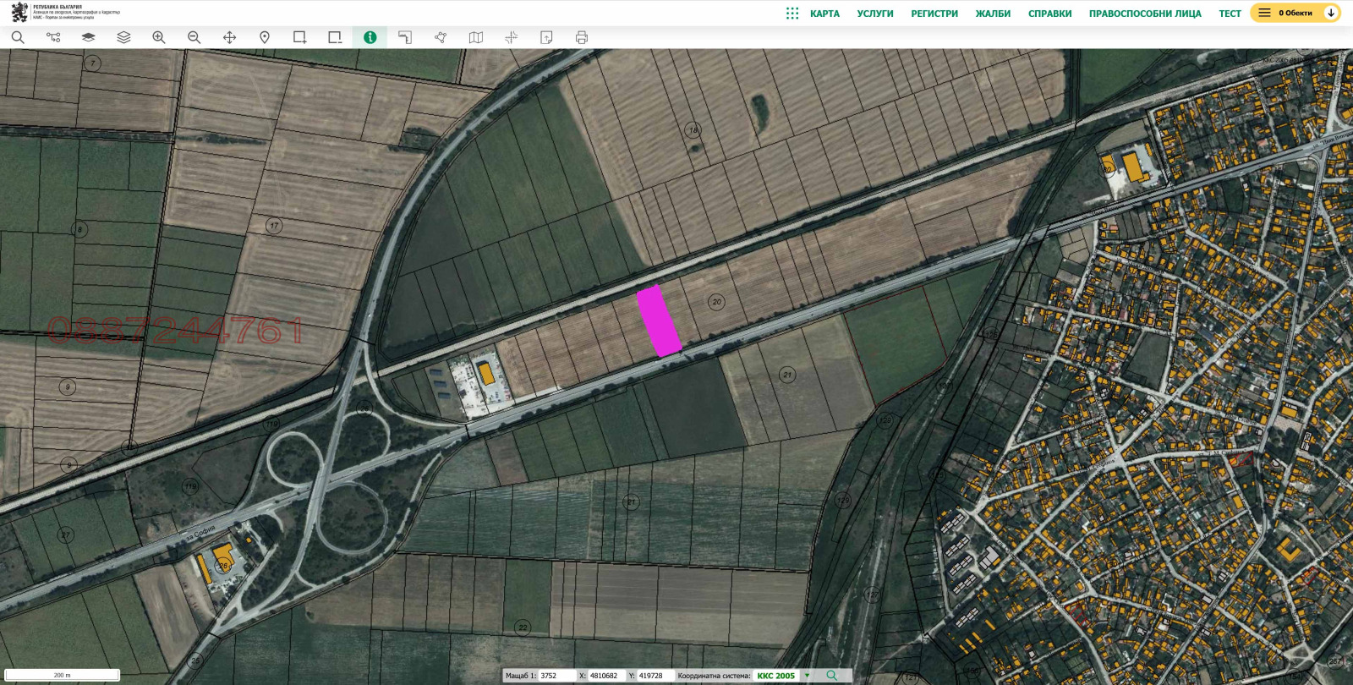Click the zoom out magnifier tool
The width and height of the screenshot is (1353, 685).
pos(194,37)
